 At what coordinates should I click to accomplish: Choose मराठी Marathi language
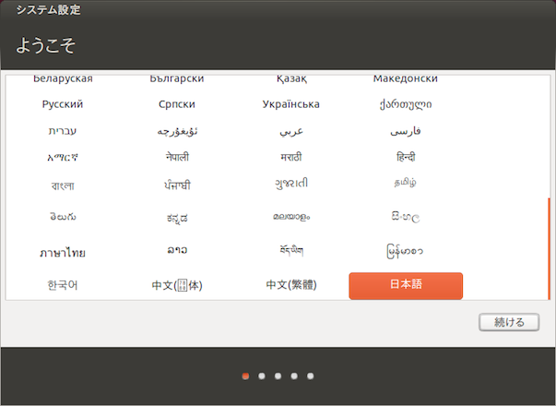[x=291, y=157]
